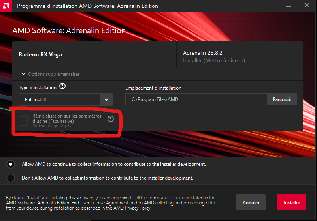
Task: Enable Réinitialisation sur les paramètres d'usine checkbox
Action: pyautogui.click(x=23, y=121)
